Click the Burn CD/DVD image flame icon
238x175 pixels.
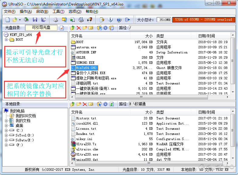click(x=90, y=20)
